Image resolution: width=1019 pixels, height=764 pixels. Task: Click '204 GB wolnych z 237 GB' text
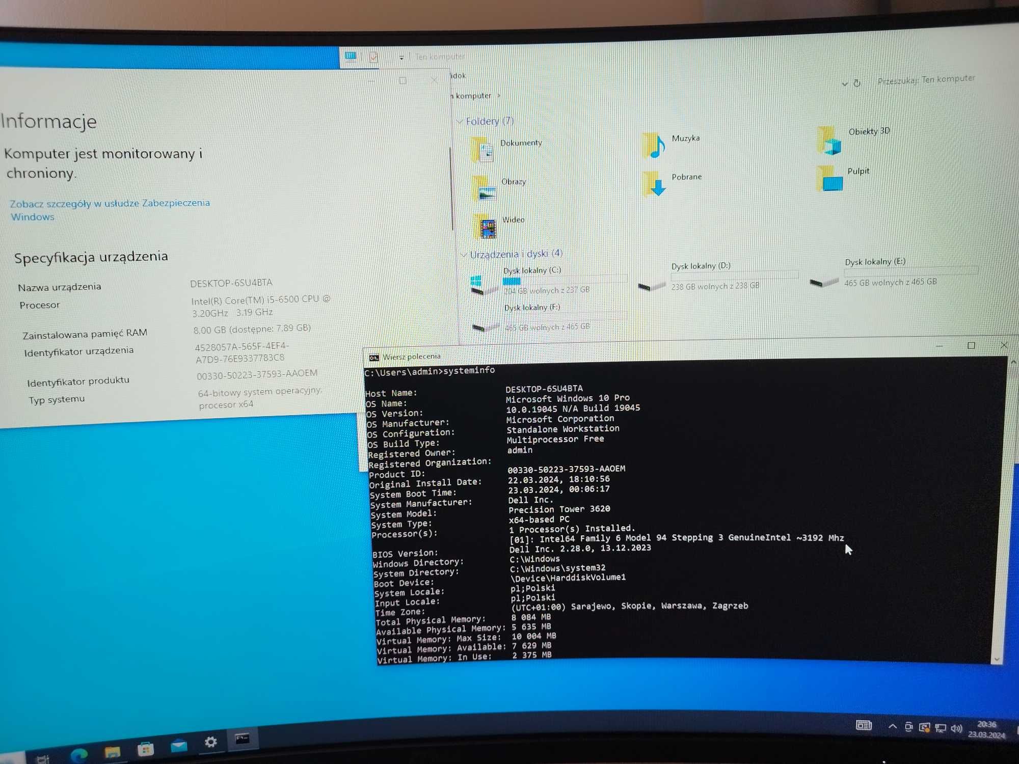pos(547,290)
